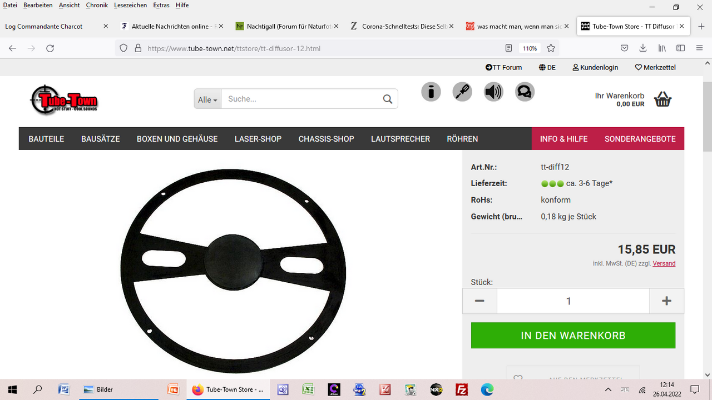Open the BOXEN UND GEHÄUSE menu
This screenshot has height=400, width=712.
(177, 139)
